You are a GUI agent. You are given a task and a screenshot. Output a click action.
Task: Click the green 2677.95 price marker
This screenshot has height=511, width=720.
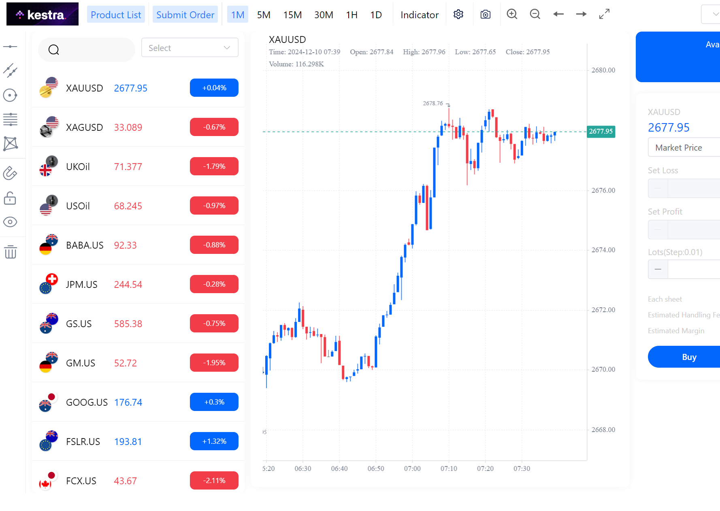[x=601, y=131]
